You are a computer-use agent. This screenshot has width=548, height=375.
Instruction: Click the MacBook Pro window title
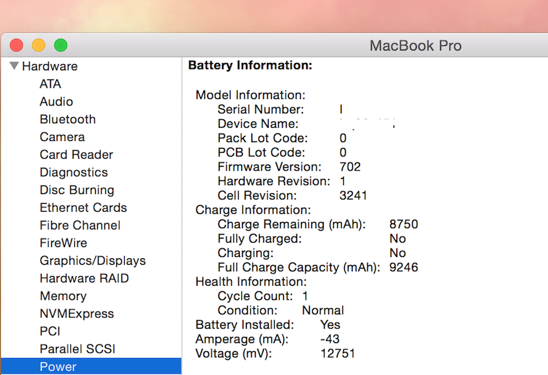(415, 46)
